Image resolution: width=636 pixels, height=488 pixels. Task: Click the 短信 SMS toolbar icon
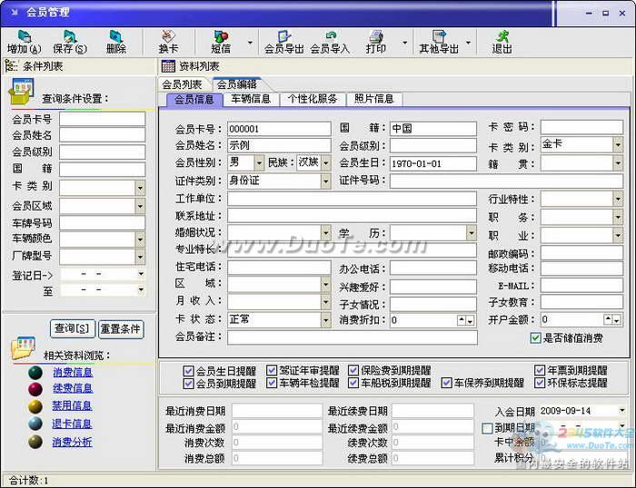click(x=221, y=42)
